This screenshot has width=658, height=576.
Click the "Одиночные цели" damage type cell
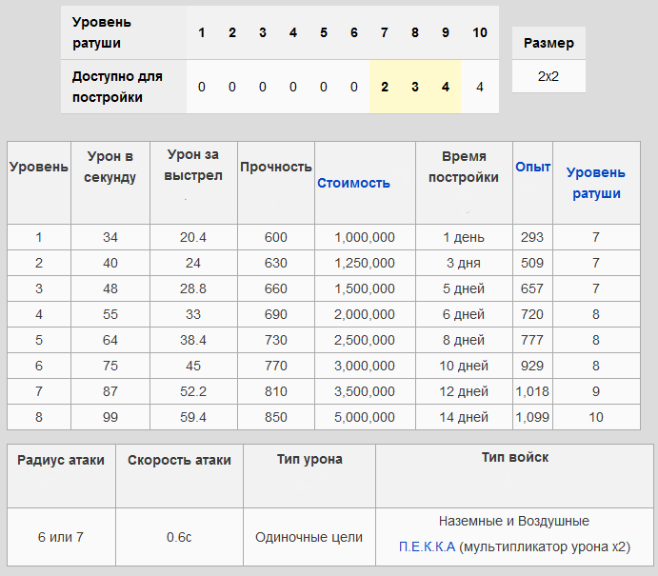pyautogui.click(x=309, y=537)
